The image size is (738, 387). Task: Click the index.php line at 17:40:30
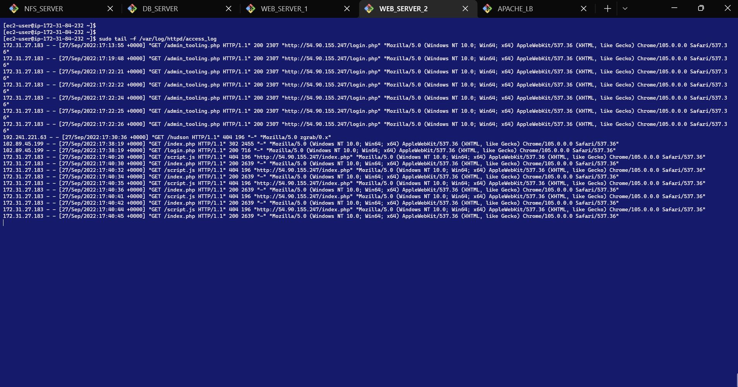click(x=311, y=163)
